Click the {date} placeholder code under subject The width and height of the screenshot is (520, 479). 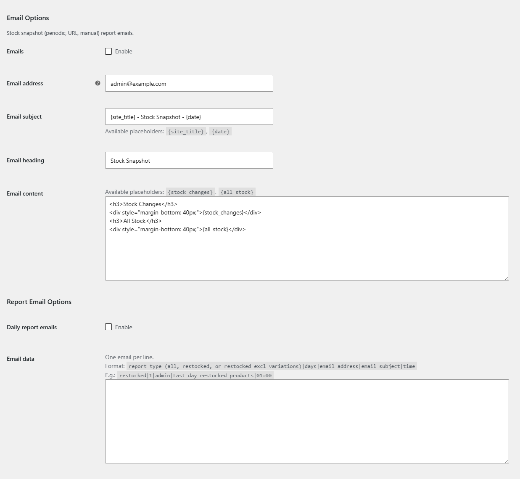[221, 132]
